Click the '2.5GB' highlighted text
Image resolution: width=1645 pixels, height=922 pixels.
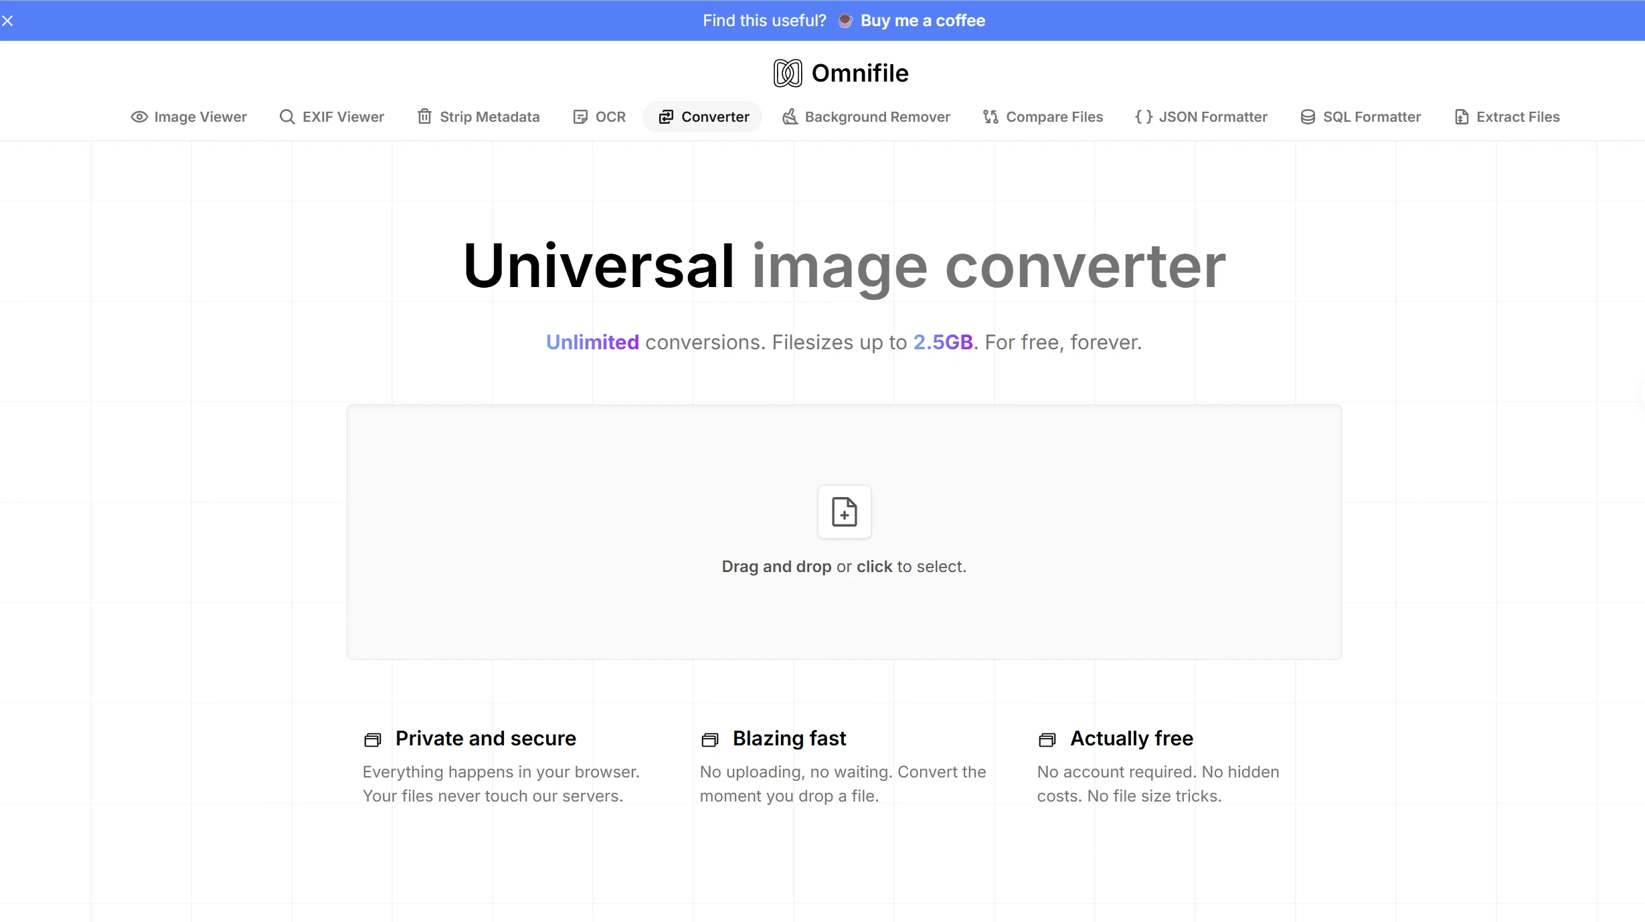pos(943,342)
